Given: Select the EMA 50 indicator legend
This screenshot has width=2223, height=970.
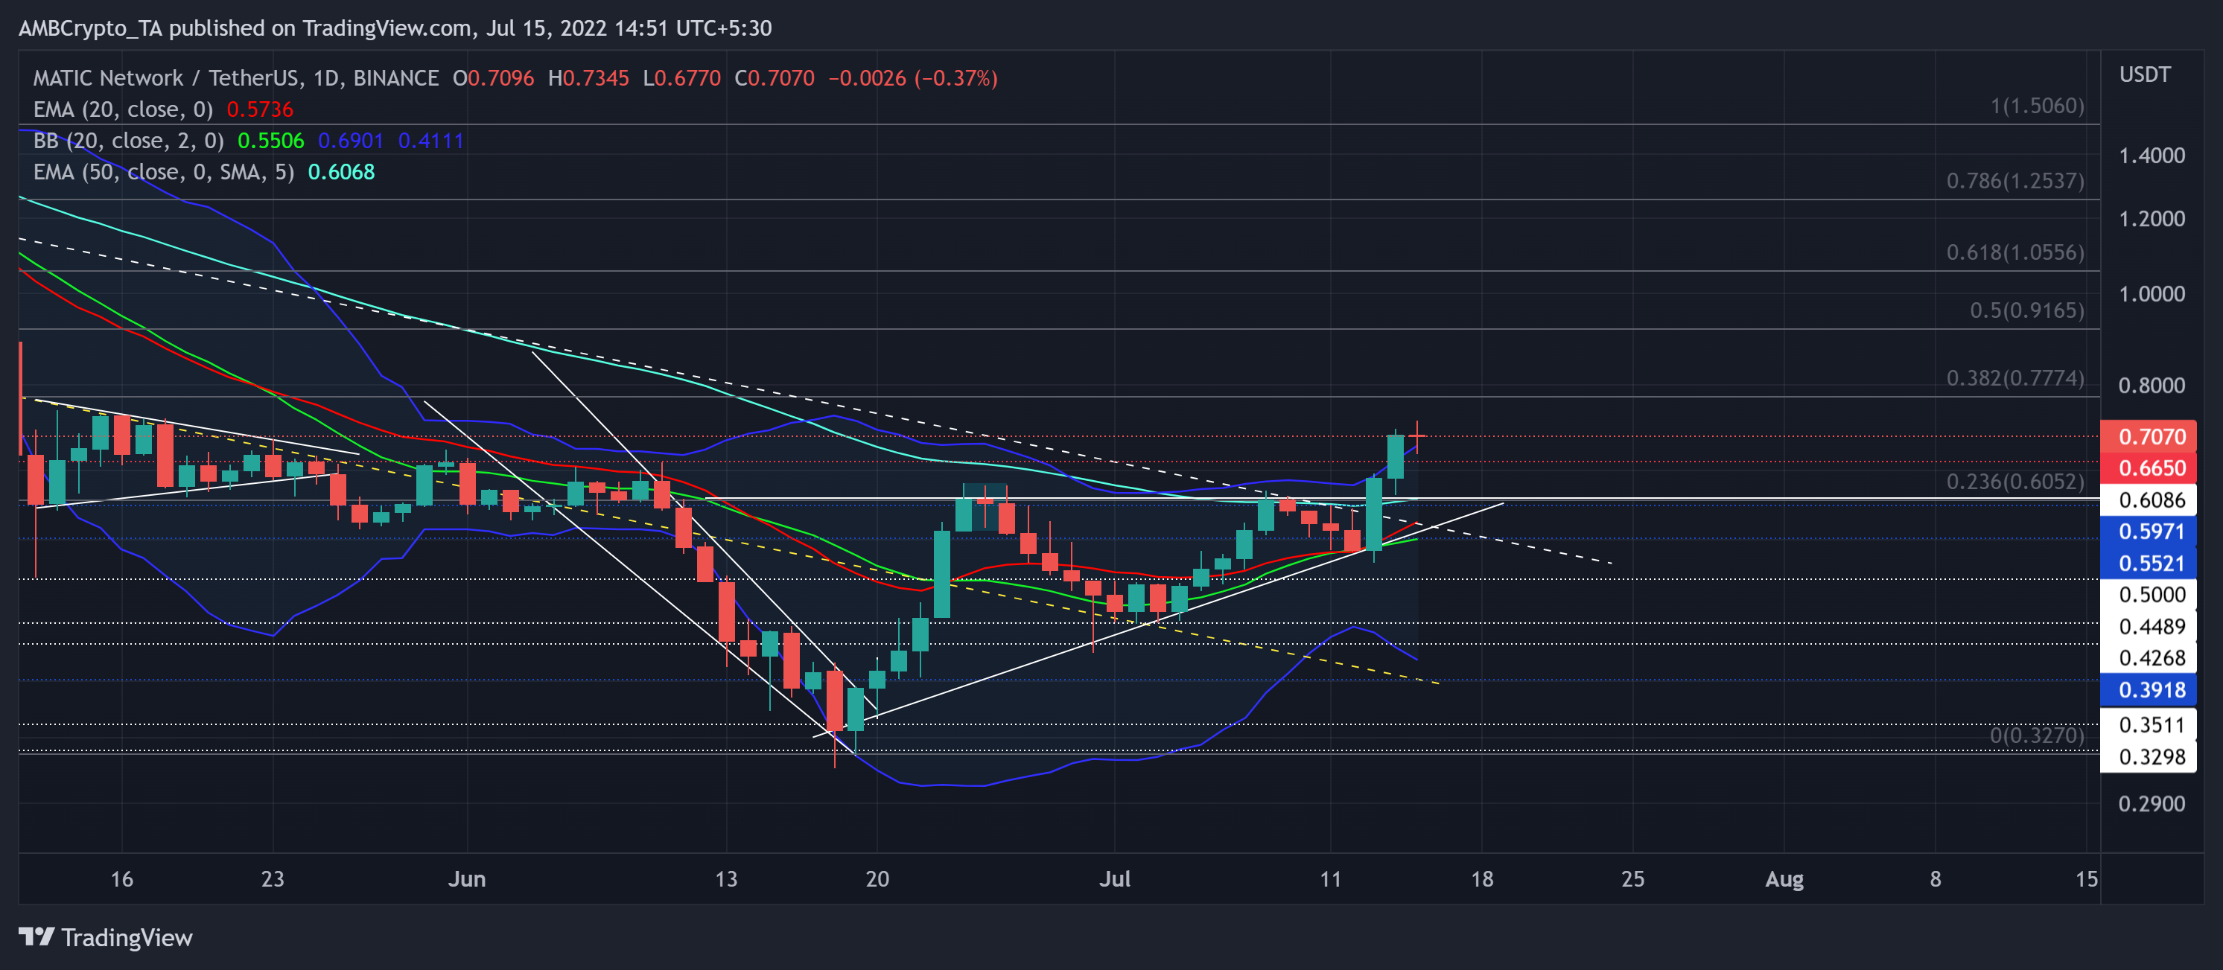Looking at the screenshot, I should click(x=163, y=173).
